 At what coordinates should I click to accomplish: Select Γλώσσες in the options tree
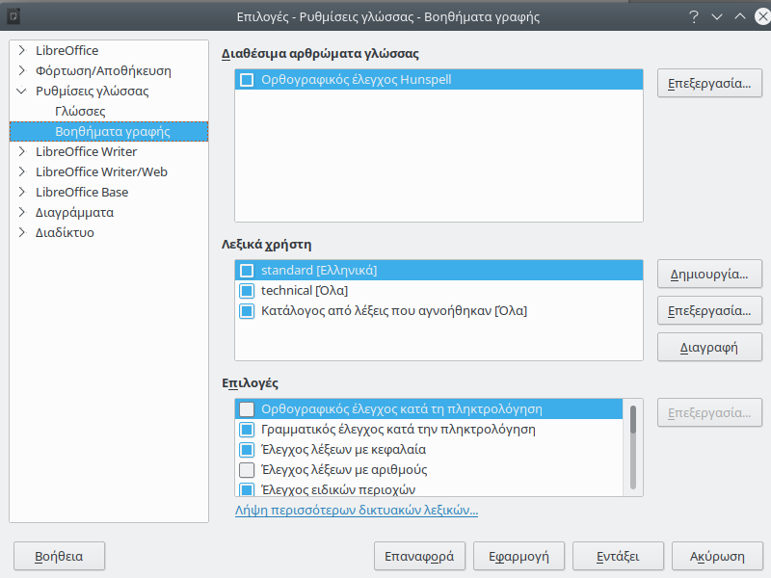pyautogui.click(x=80, y=111)
